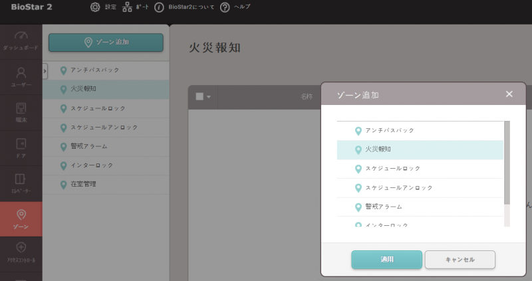Image resolution: width=532 pixels, height=281 pixels.
Task: Toggle the select-all checkbox in table header
Action: tap(199, 96)
